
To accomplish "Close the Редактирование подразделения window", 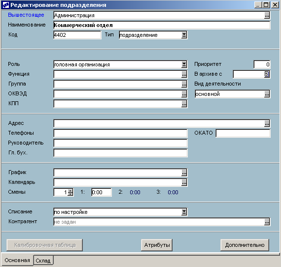I will [275, 4].
